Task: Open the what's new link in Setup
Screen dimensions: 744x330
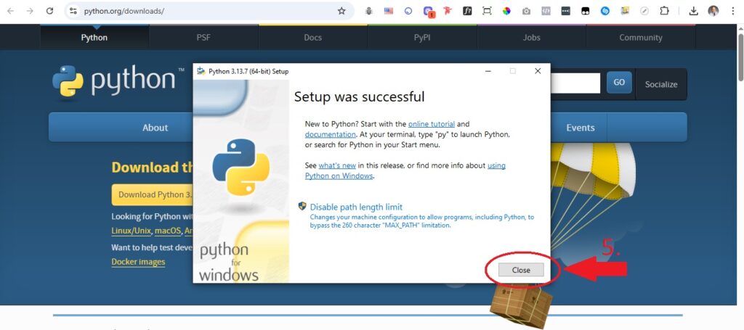Action: click(337, 165)
